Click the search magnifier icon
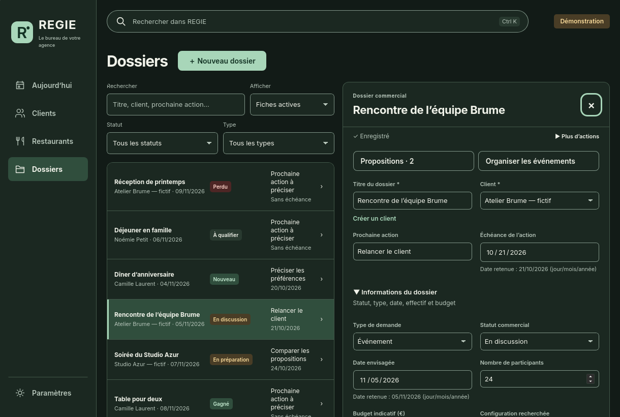This screenshot has width=620, height=417. click(x=121, y=21)
